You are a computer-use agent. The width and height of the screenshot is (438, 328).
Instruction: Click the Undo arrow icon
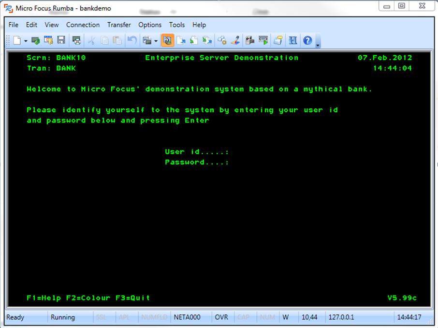(132, 41)
